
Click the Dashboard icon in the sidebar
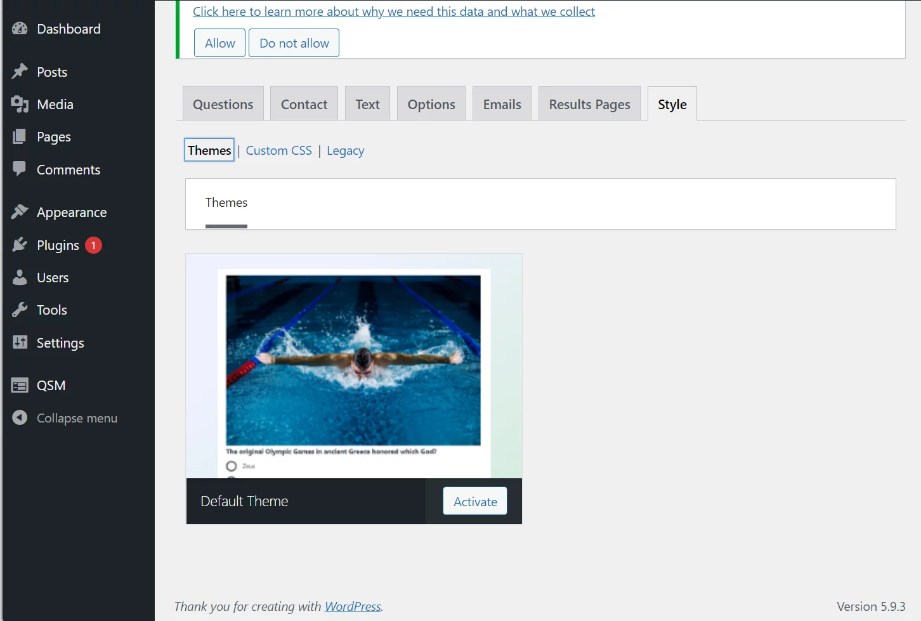click(20, 28)
